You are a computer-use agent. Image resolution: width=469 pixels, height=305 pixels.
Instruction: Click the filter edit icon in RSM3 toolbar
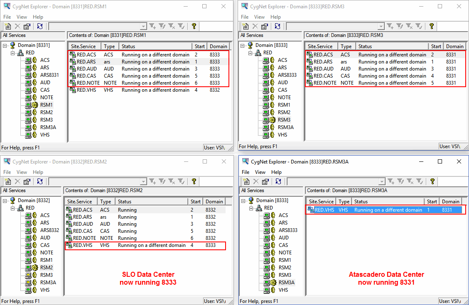pos(400,26)
